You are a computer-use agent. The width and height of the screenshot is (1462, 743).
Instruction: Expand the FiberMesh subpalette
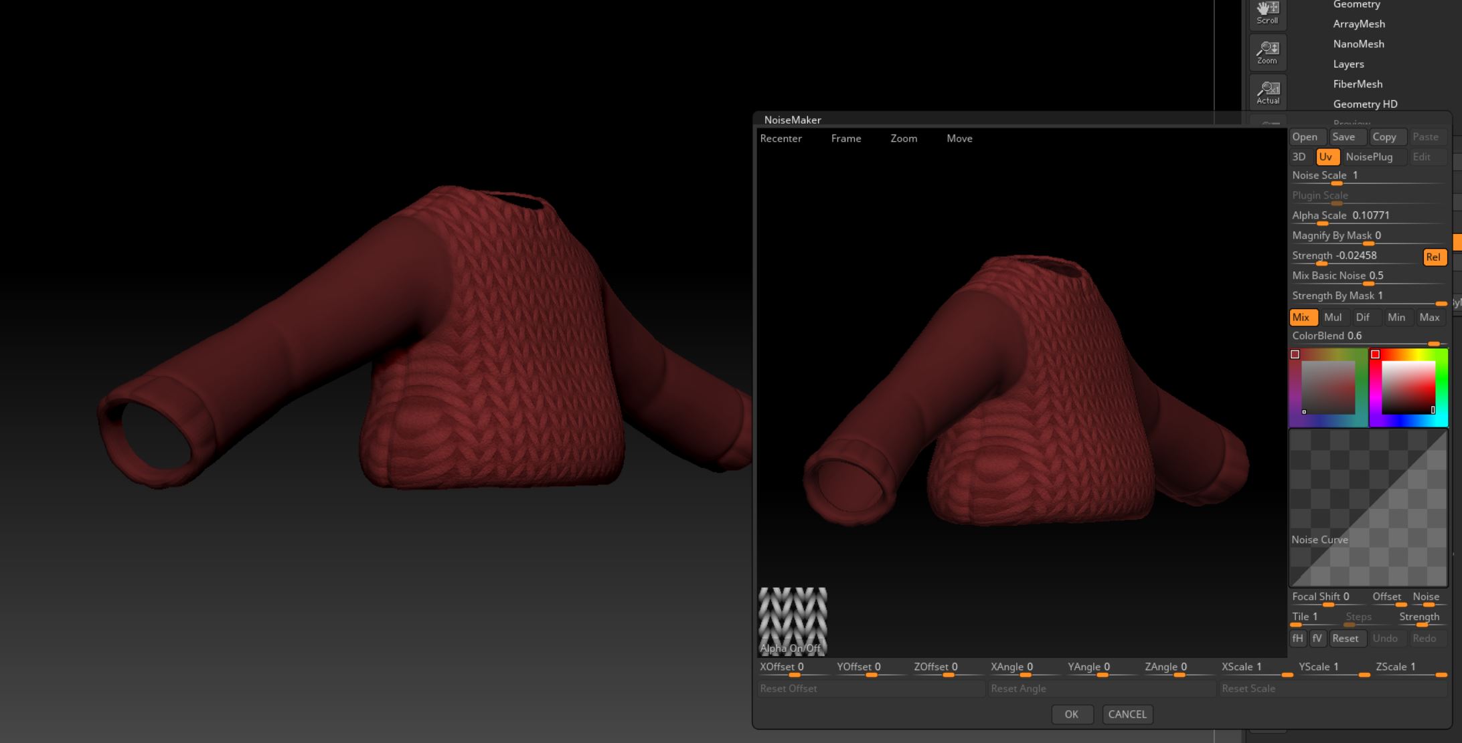pos(1358,84)
